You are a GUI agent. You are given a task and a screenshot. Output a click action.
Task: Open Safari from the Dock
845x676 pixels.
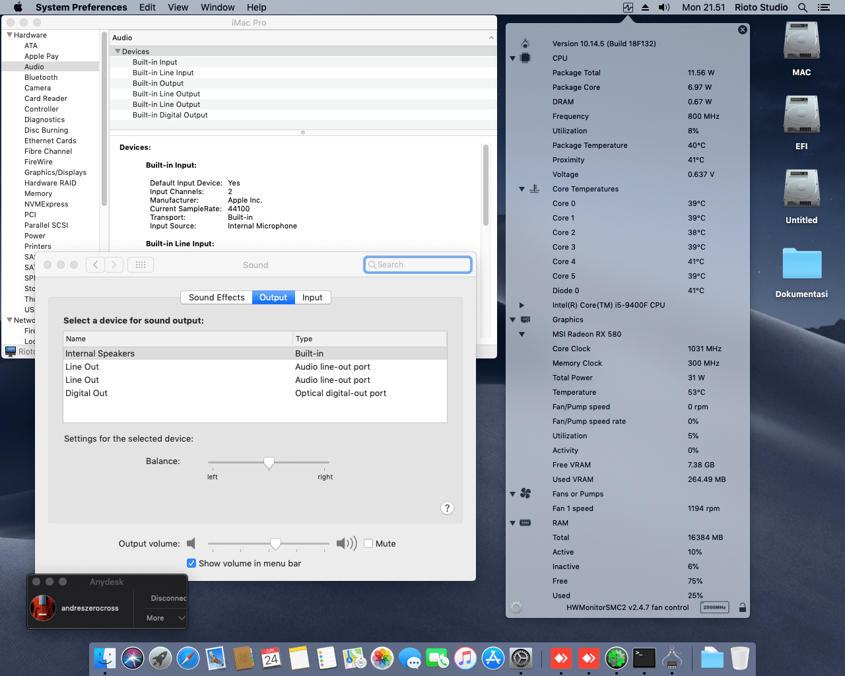188,658
